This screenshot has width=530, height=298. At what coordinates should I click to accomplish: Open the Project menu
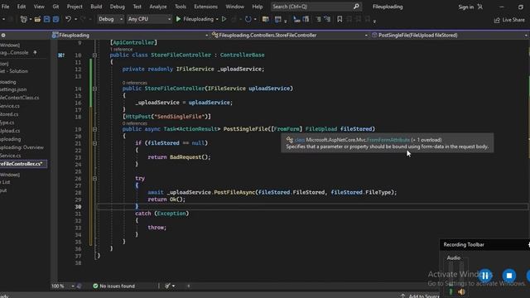coord(75,7)
